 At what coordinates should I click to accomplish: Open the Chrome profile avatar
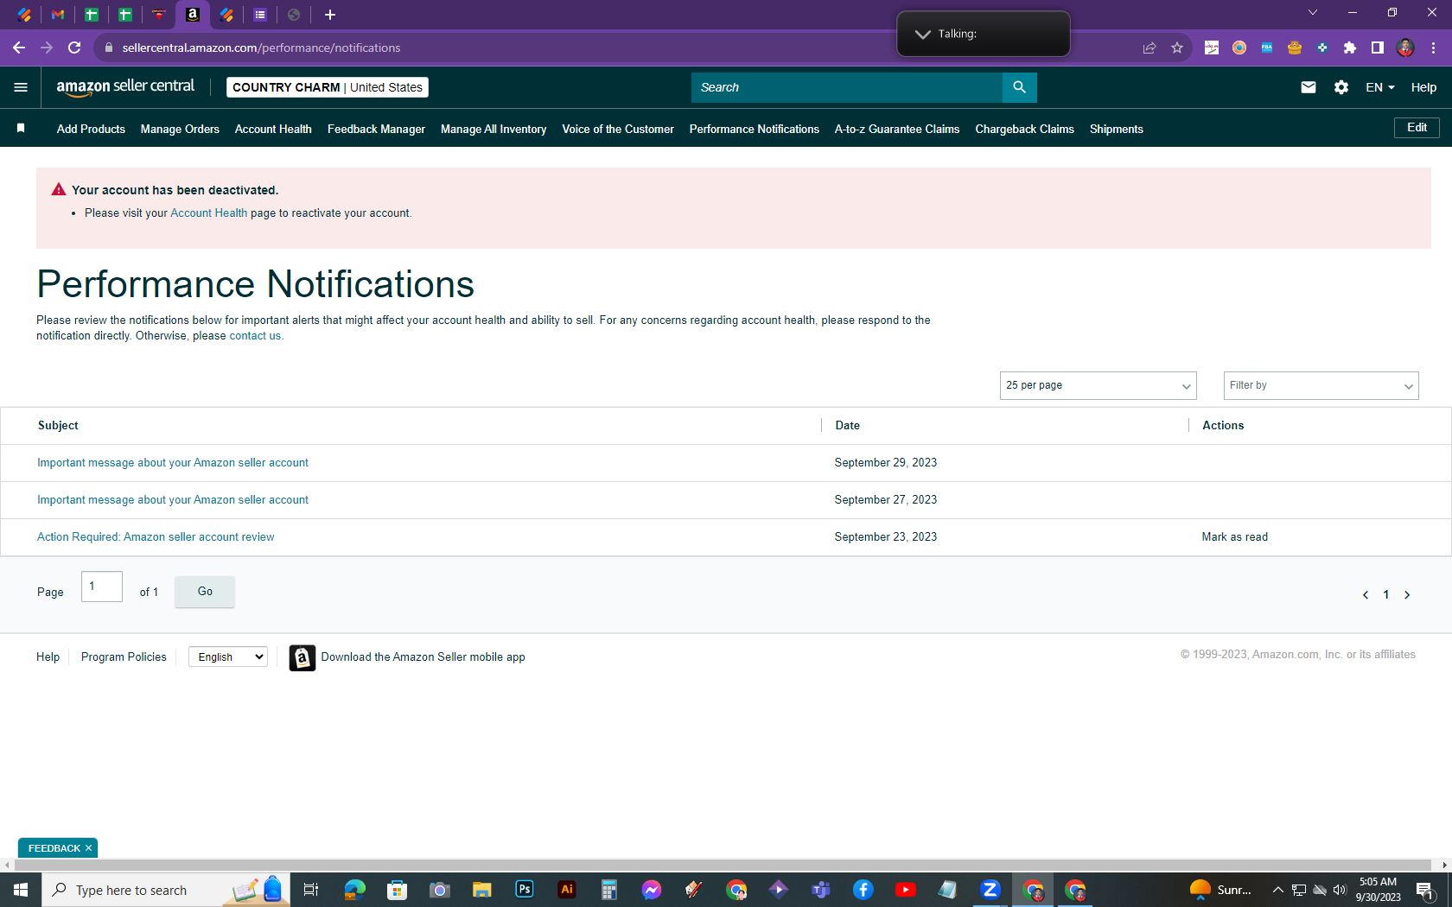point(1405,48)
